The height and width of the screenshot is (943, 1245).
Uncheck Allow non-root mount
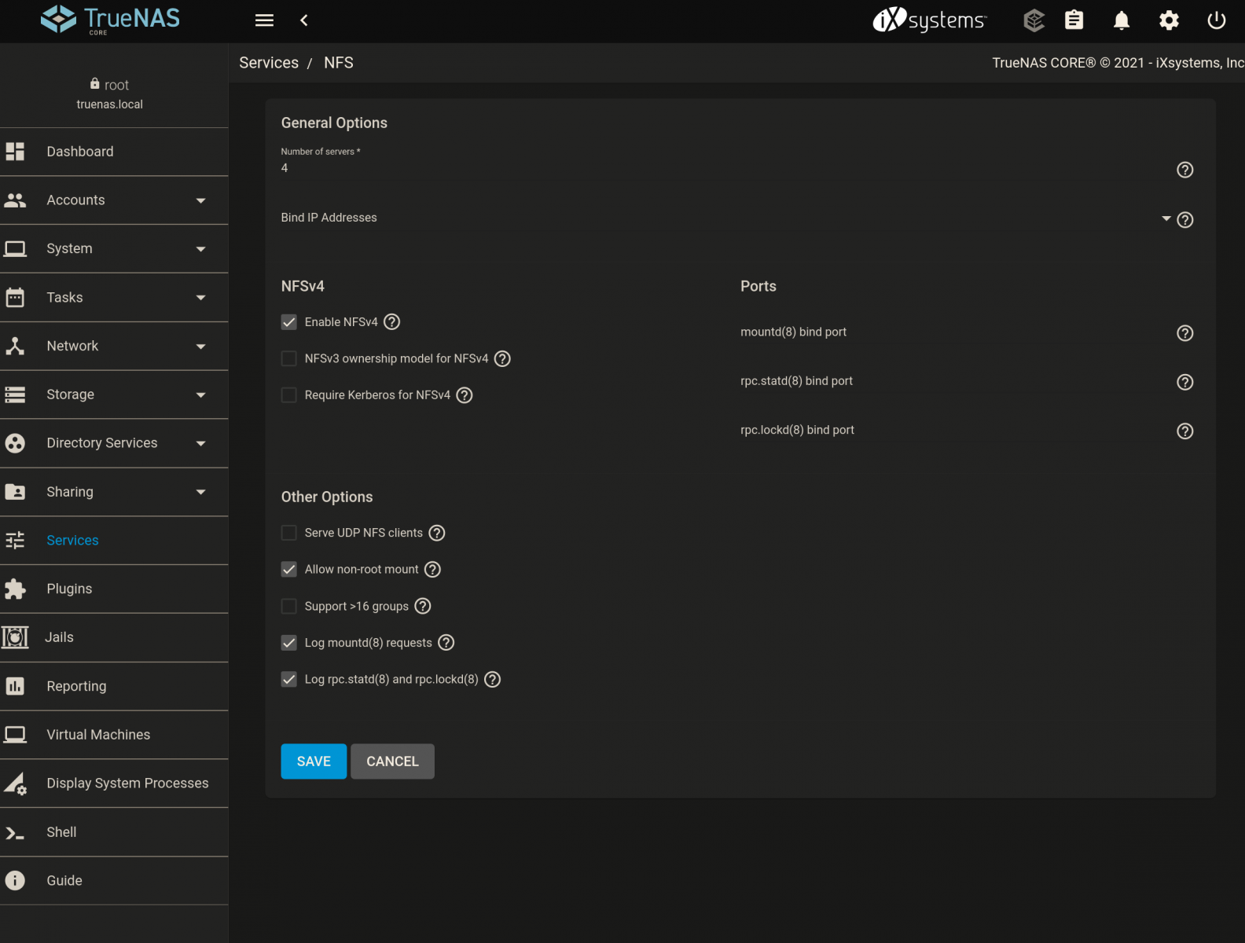click(x=289, y=570)
